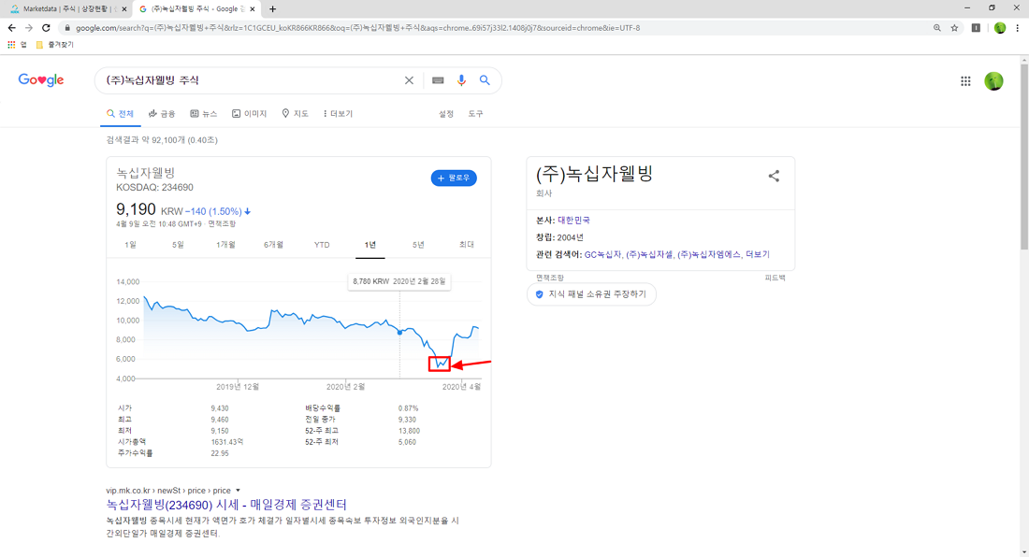Share the knowledge panel via share icon
Viewport: 1029px width, 557px height.
coord(774,176)
